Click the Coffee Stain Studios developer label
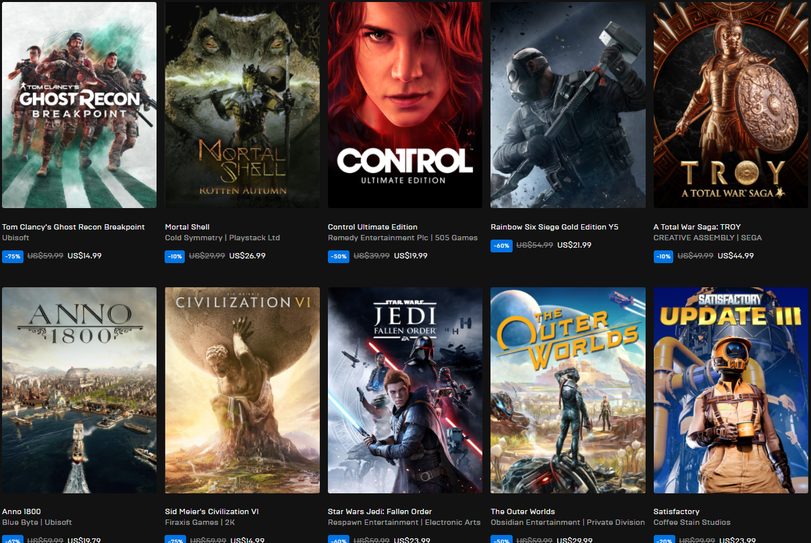Screen dimensions: 811x543 pyautogui.click(x=691, y=522)
